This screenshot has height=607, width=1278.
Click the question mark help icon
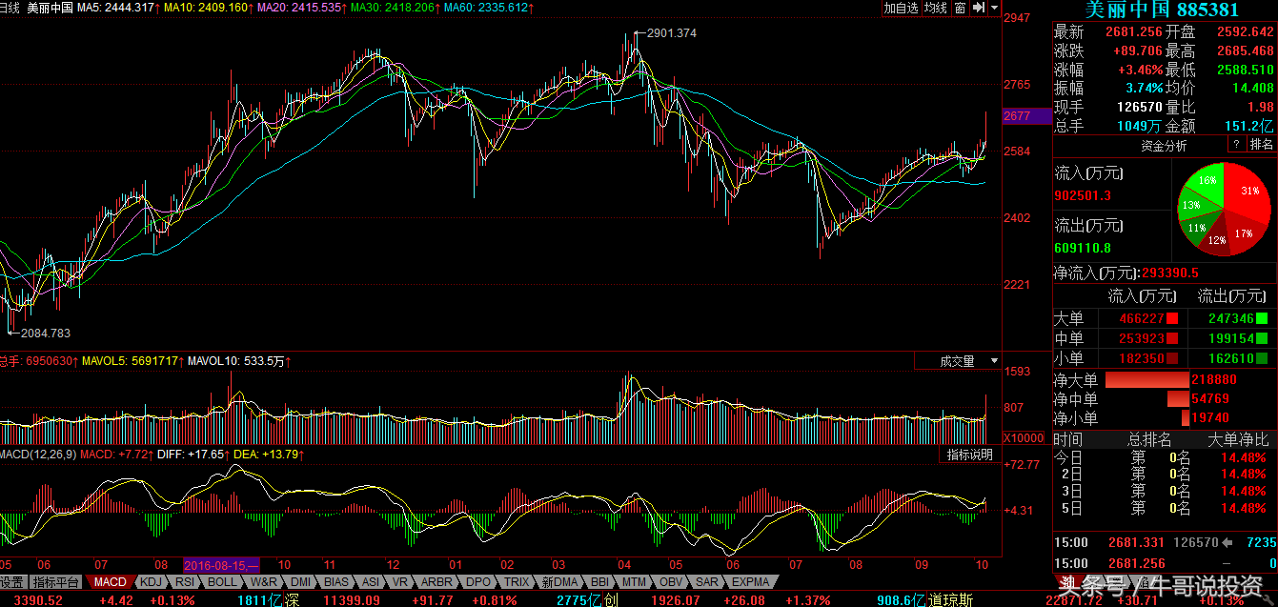click(1236, 145)
